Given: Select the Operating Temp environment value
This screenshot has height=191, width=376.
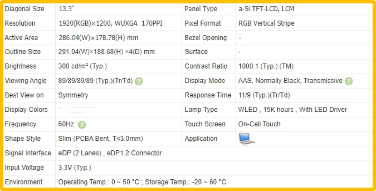Looking at the screenshot, I should (x=142, y=182).
